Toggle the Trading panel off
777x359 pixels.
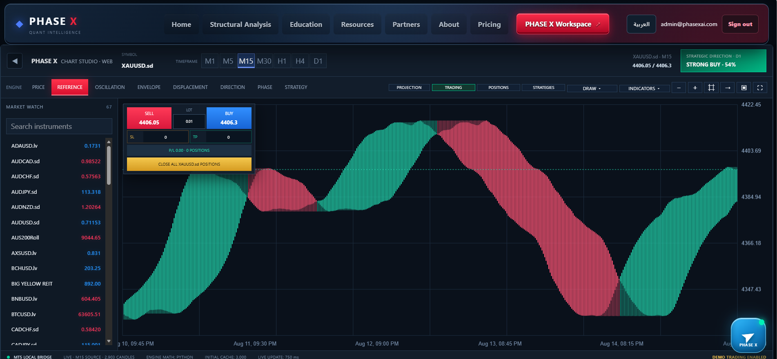click(x=453, y=88)
